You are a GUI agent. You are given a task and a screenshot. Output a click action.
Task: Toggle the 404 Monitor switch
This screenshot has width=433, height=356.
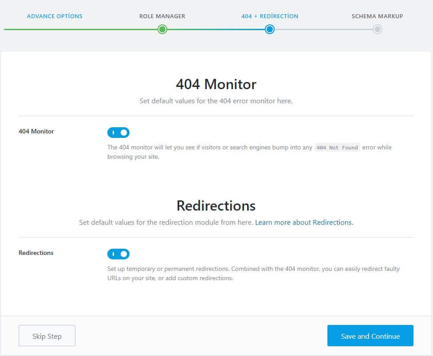point(118,133)
